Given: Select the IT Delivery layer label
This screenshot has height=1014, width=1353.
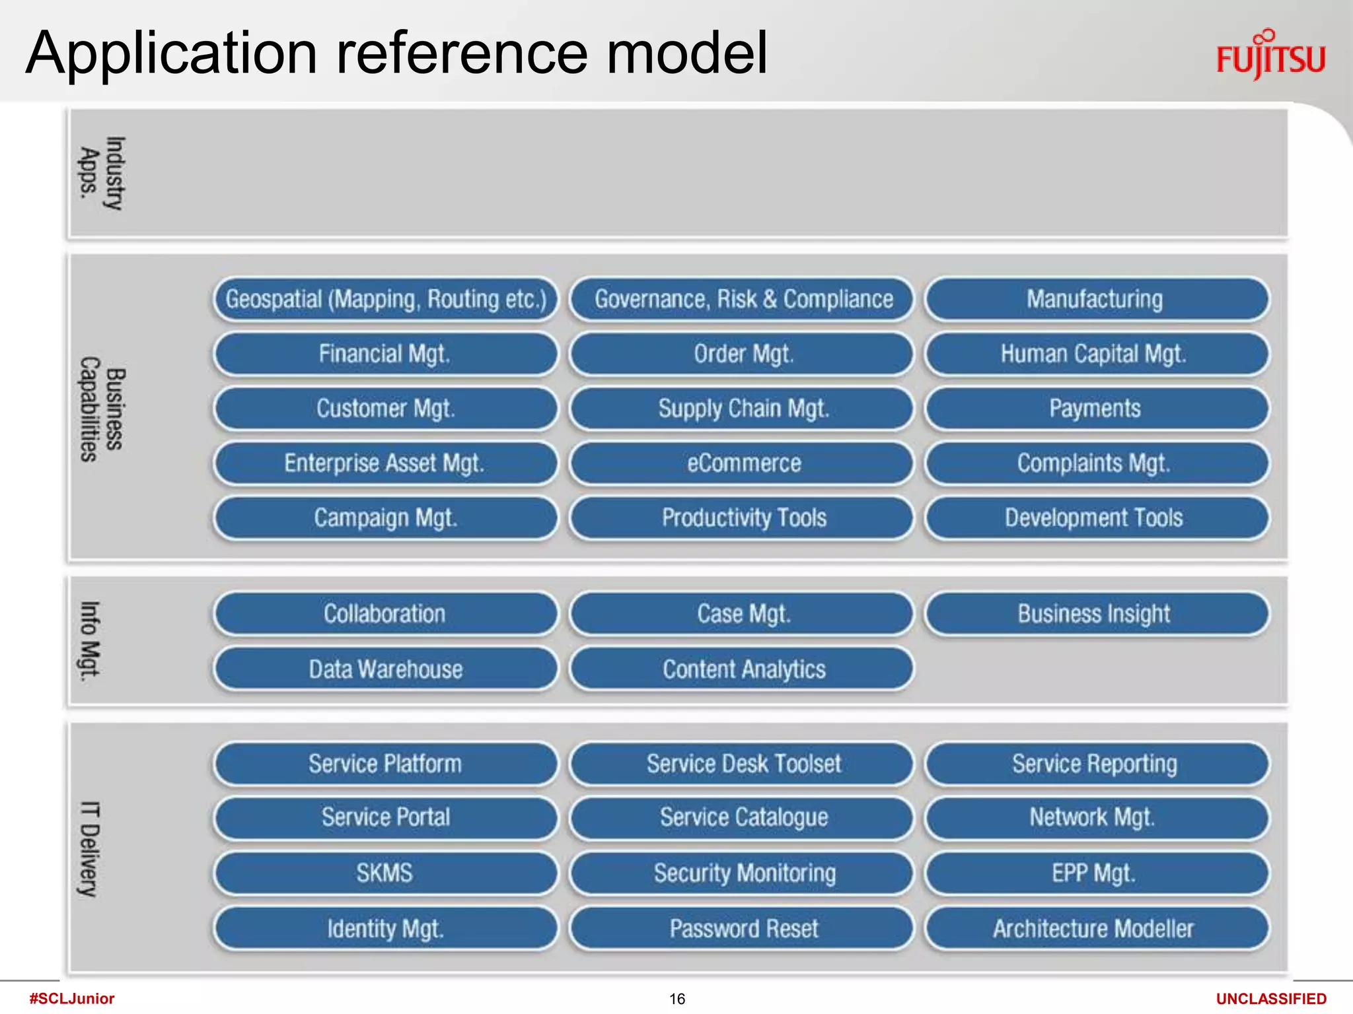Looking at the screenshot, I should [x=90, y=849].
